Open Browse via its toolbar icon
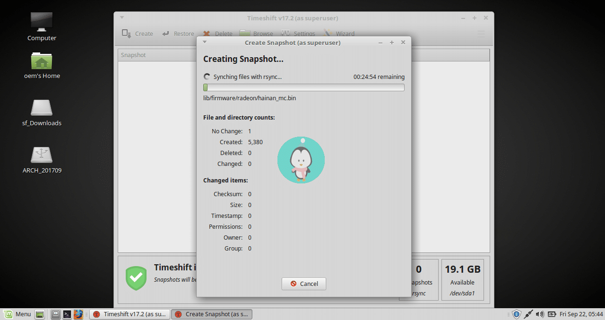 pyautogui.click(x=245, y=34)
